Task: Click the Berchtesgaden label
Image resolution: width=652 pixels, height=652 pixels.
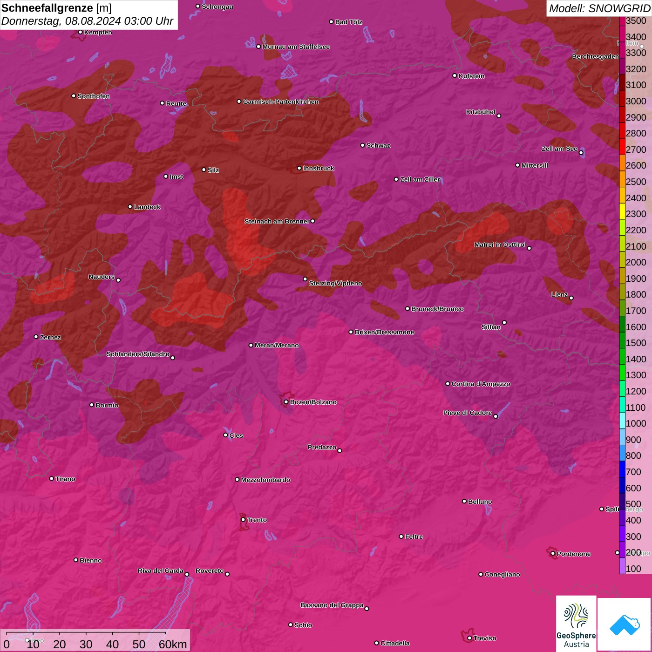Action: click(595, 56)
